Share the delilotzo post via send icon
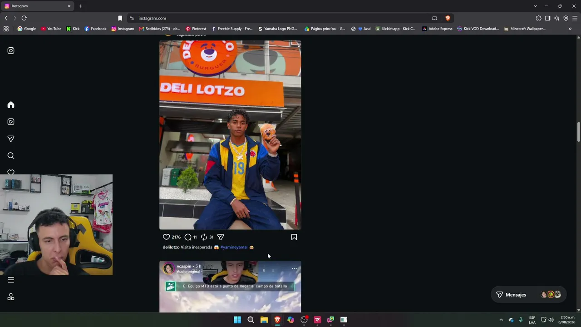This screenshot has height=327, width=581. tap(221, 237)
